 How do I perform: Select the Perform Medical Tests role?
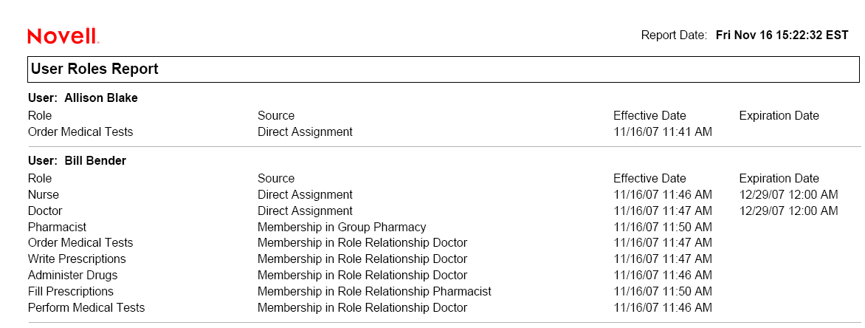[86, 307]
